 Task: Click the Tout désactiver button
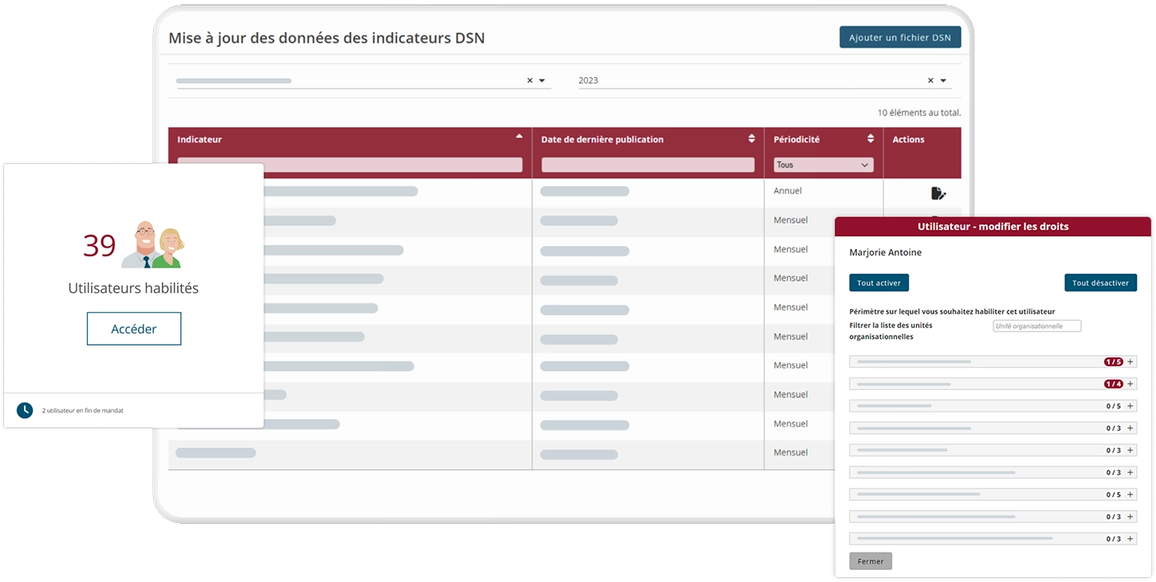pyautogui.click(x=1100, y=283)
